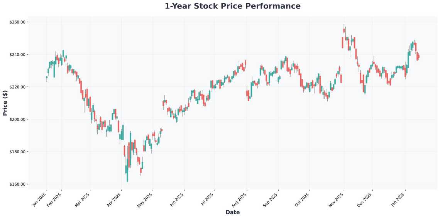This screenshot has width=440, height=218.
Task: Click the 'Price ($)' y-axis label
Action: pos(5,103)
